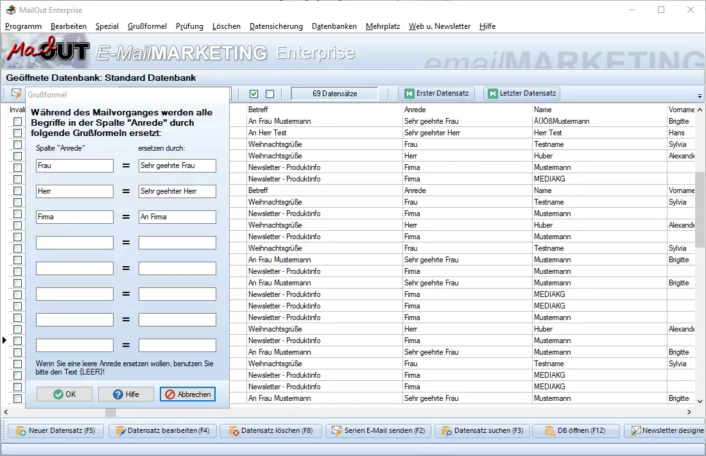The image size is (706, 456).
Task: Open the Web u. Newsletter menu
Action: (x=440, y=26)
